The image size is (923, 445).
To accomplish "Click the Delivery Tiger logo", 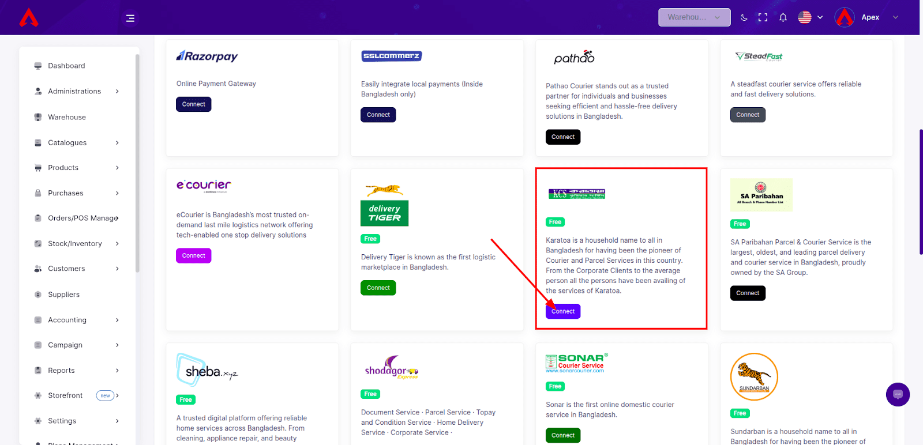I will [385, 205].
